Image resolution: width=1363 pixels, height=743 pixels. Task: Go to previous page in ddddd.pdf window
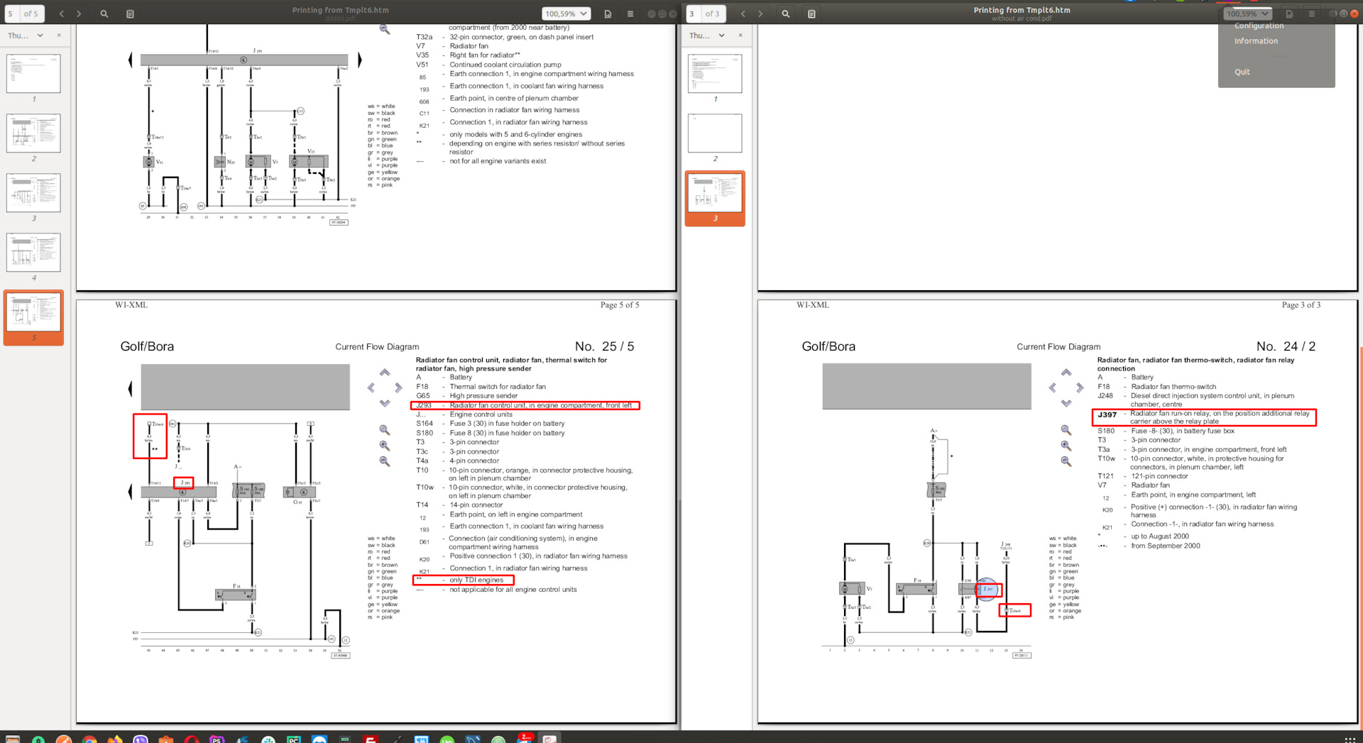click(x=61, y=13)
